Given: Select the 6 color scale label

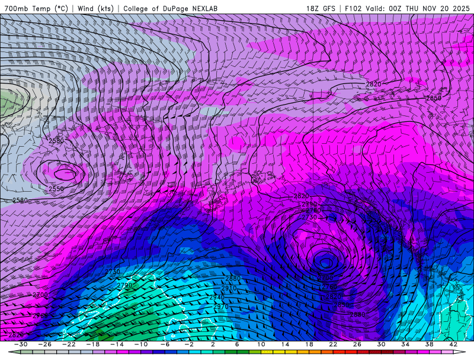Looking at the screenshot, I should 238,344.
